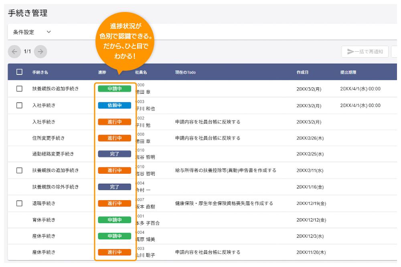The height and width of the screenshot is (267, 401).
Task: Check the 入社手続き row with 依頼中 status
Action: pyautogui.click(x=19, y=105)
